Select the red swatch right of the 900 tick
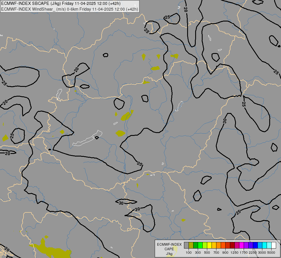The width and height of the screenshot is (281, 258). coord(228,245)
